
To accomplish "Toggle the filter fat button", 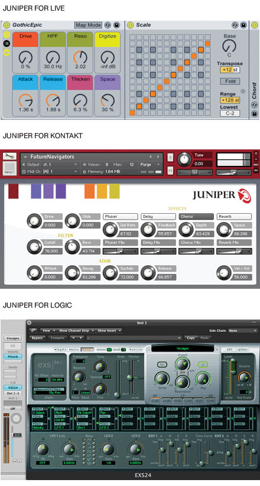I will coord(162,365).
